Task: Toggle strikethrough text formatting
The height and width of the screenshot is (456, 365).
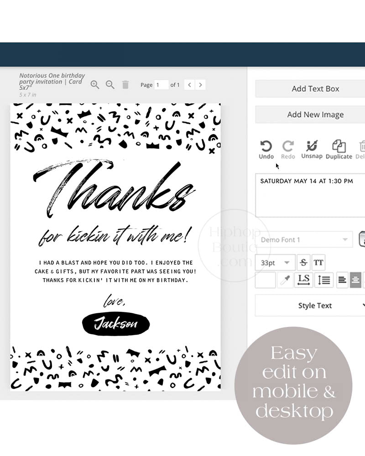Action: pyautogui.click(x=303, y=263)
